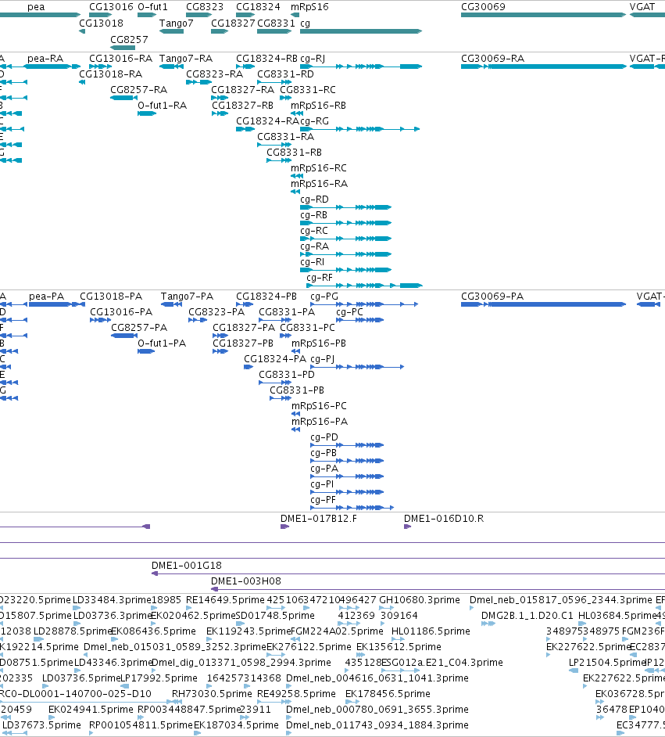Click the cg-RF transcript
The height and width of the screenshot is (737, 665).
pos(364,286)
